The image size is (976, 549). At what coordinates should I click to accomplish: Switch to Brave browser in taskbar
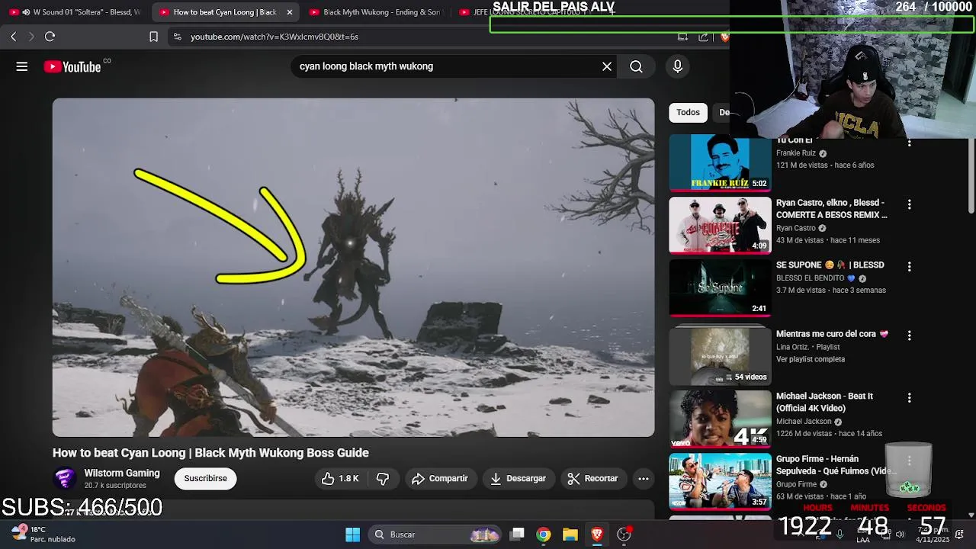(597, 535)
